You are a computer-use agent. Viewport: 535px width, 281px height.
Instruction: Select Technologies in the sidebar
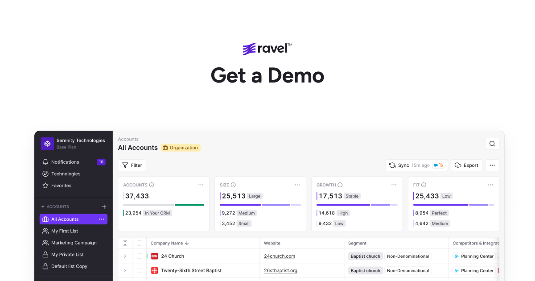coord(65,174)
